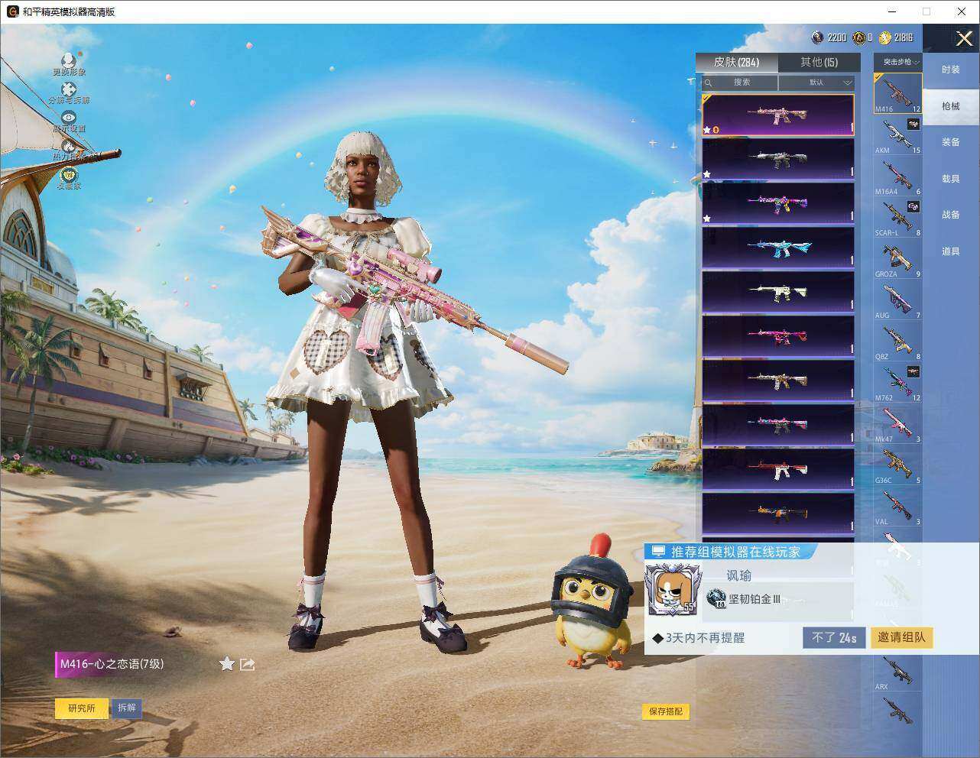Open the 分解与拆解 puzzle-piece icon
Image resolution: width=980 pixels, height=758 pixels.
tap(69, 90)
